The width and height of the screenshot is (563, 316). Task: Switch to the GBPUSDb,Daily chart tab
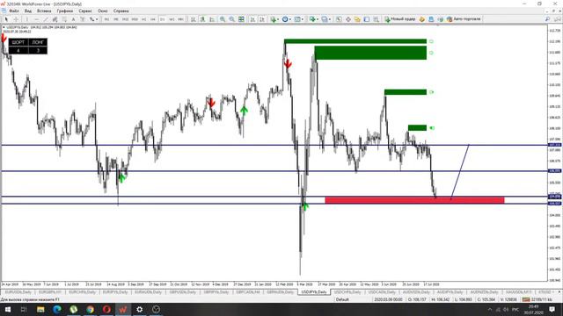(x=183, y=292)
